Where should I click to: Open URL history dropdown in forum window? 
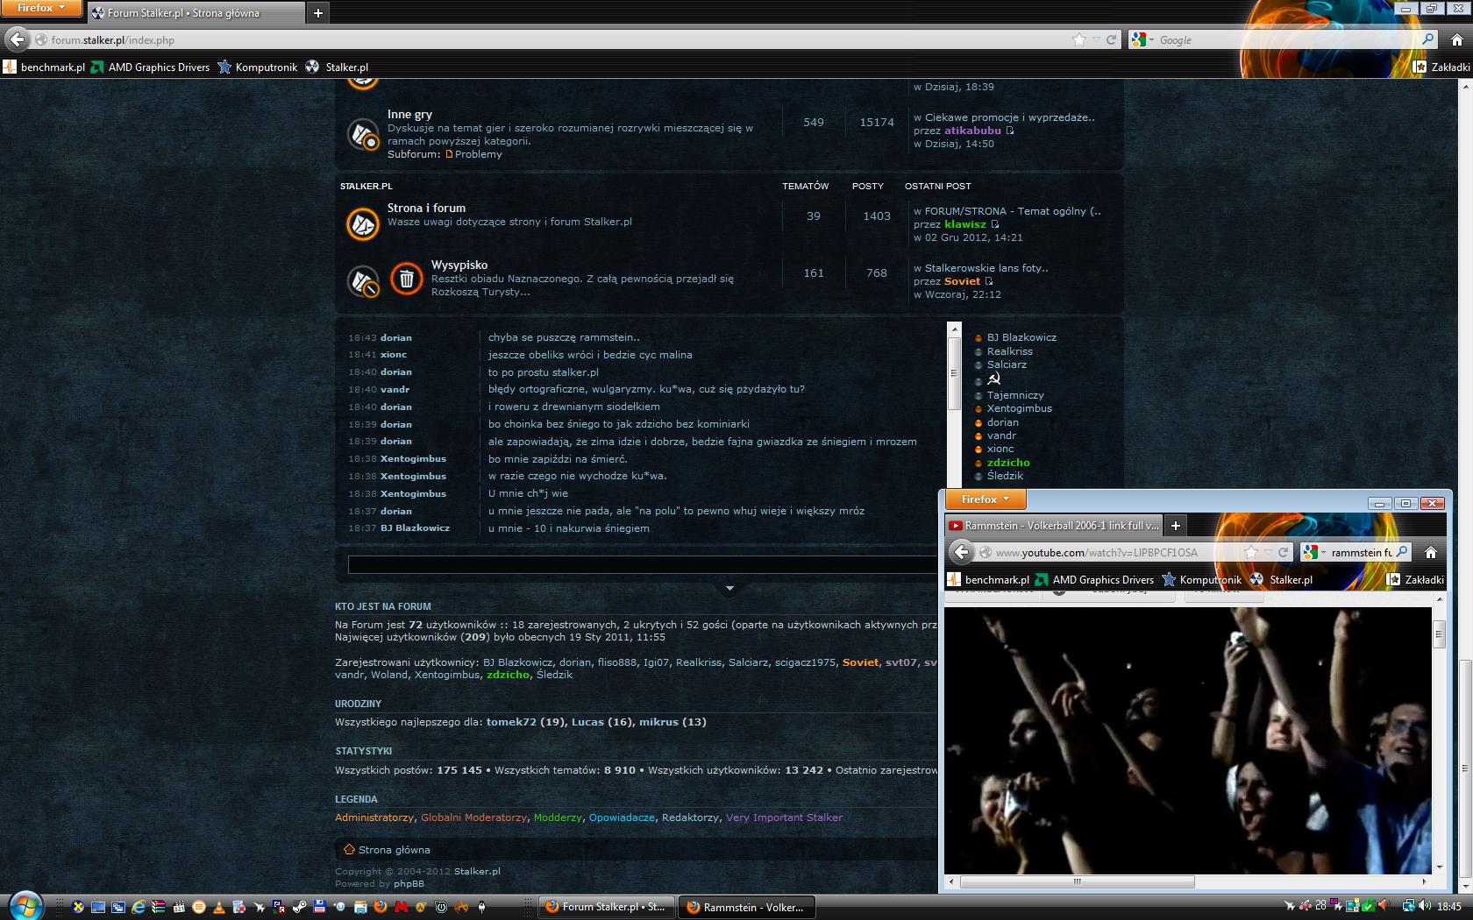pos(1095,39)
